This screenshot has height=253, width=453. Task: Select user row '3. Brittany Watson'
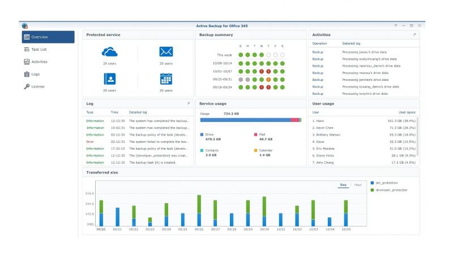pos(364,135)
